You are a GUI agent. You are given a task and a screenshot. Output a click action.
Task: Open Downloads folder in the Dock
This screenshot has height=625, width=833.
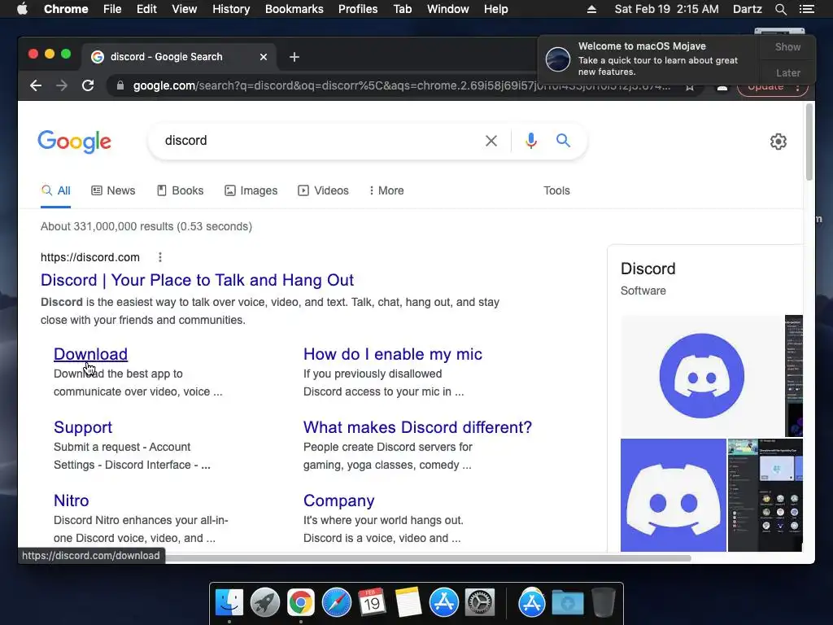[x=567, y=603]
